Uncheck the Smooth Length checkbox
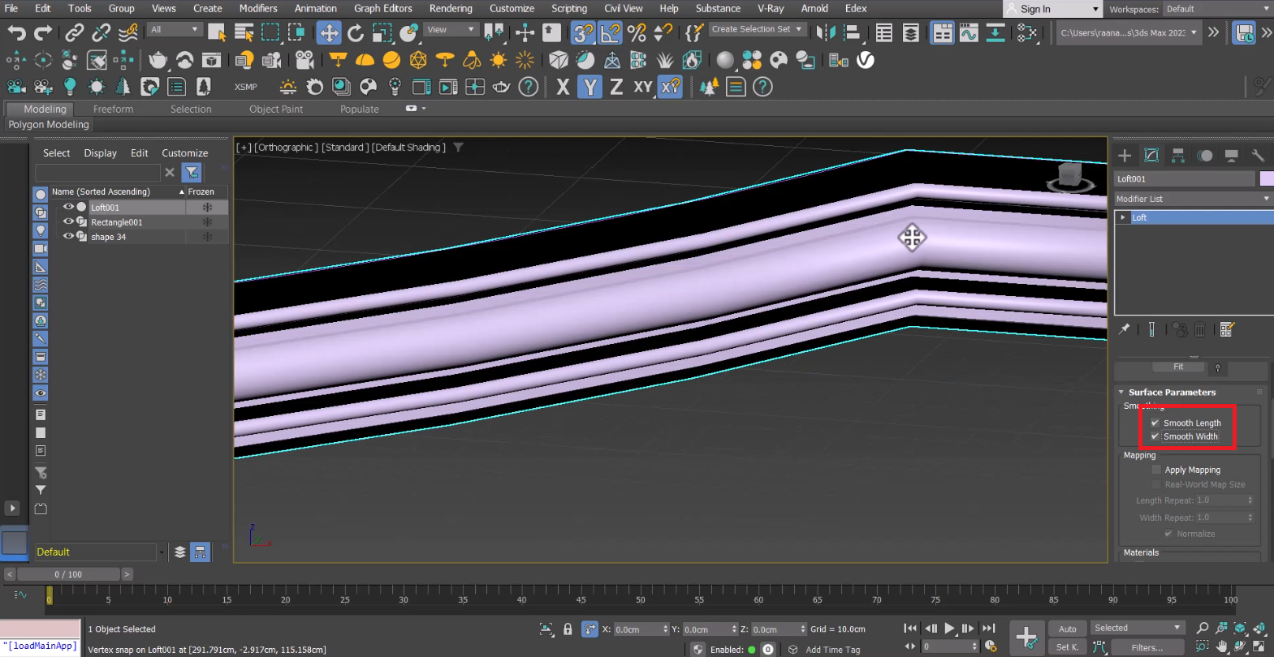The image size is (1274, 657). click(x=1155, y=423)
